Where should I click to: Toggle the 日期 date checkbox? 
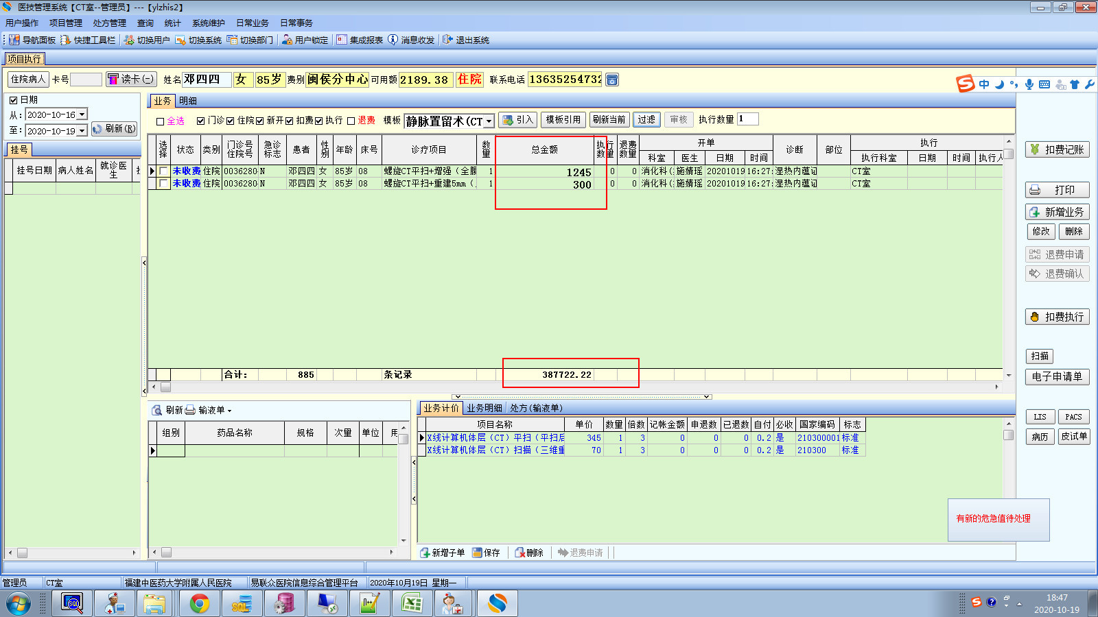pyautogui.click(x=13, y=100)
